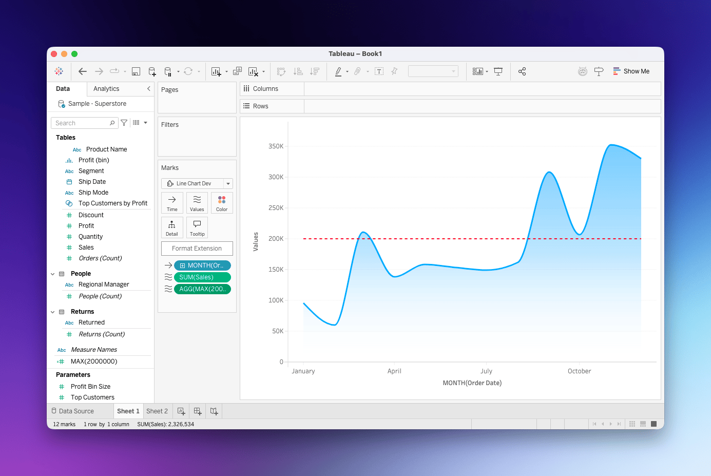Duplicate the current sheet
The image size is (711, 476).
click(x=237, y=71)
